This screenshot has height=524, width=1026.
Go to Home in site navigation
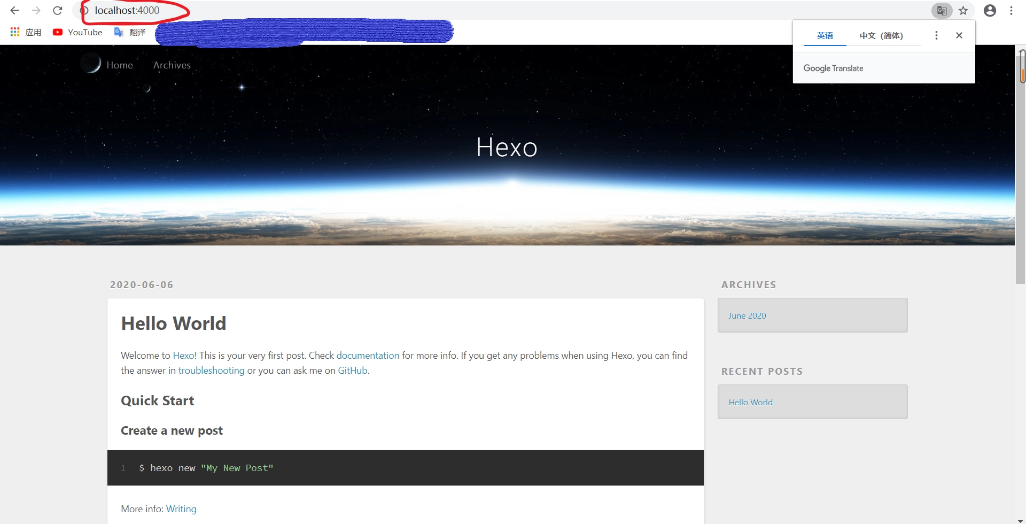click(120, 65)
